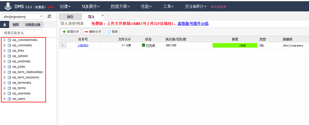Sort by the 状态 column header

coord(148,39)
